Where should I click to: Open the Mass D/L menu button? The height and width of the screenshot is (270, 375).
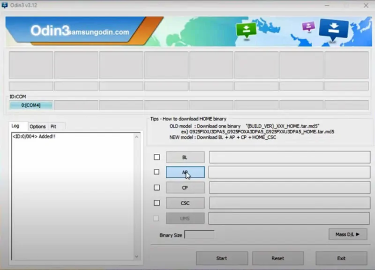(x=348, y=234)
